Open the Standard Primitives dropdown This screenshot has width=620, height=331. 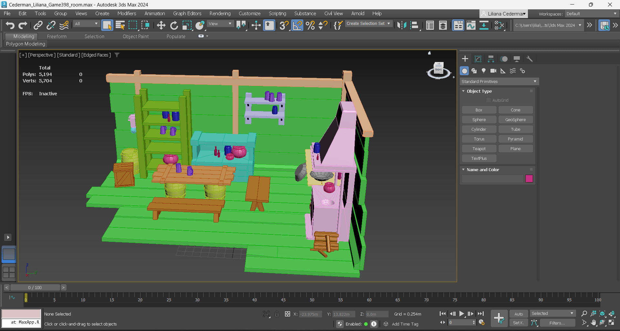499,81
